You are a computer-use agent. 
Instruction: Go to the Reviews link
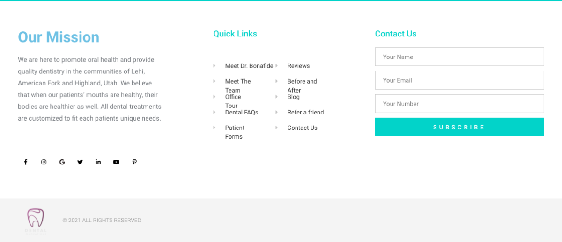click(298, 66)
